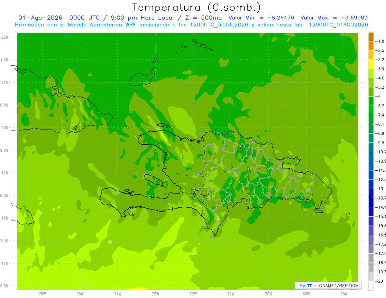Click the '-8.1' legend value
The image size is (386, 298).
(x=380, y=124)
